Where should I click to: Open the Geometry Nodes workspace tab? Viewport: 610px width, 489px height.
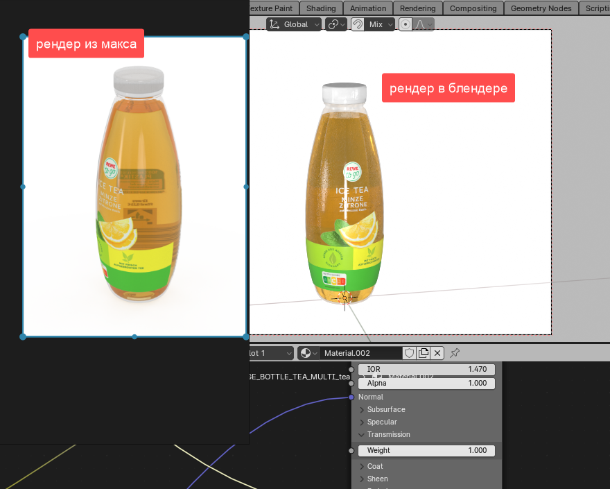pyautogui.click(x=541, y=8)
